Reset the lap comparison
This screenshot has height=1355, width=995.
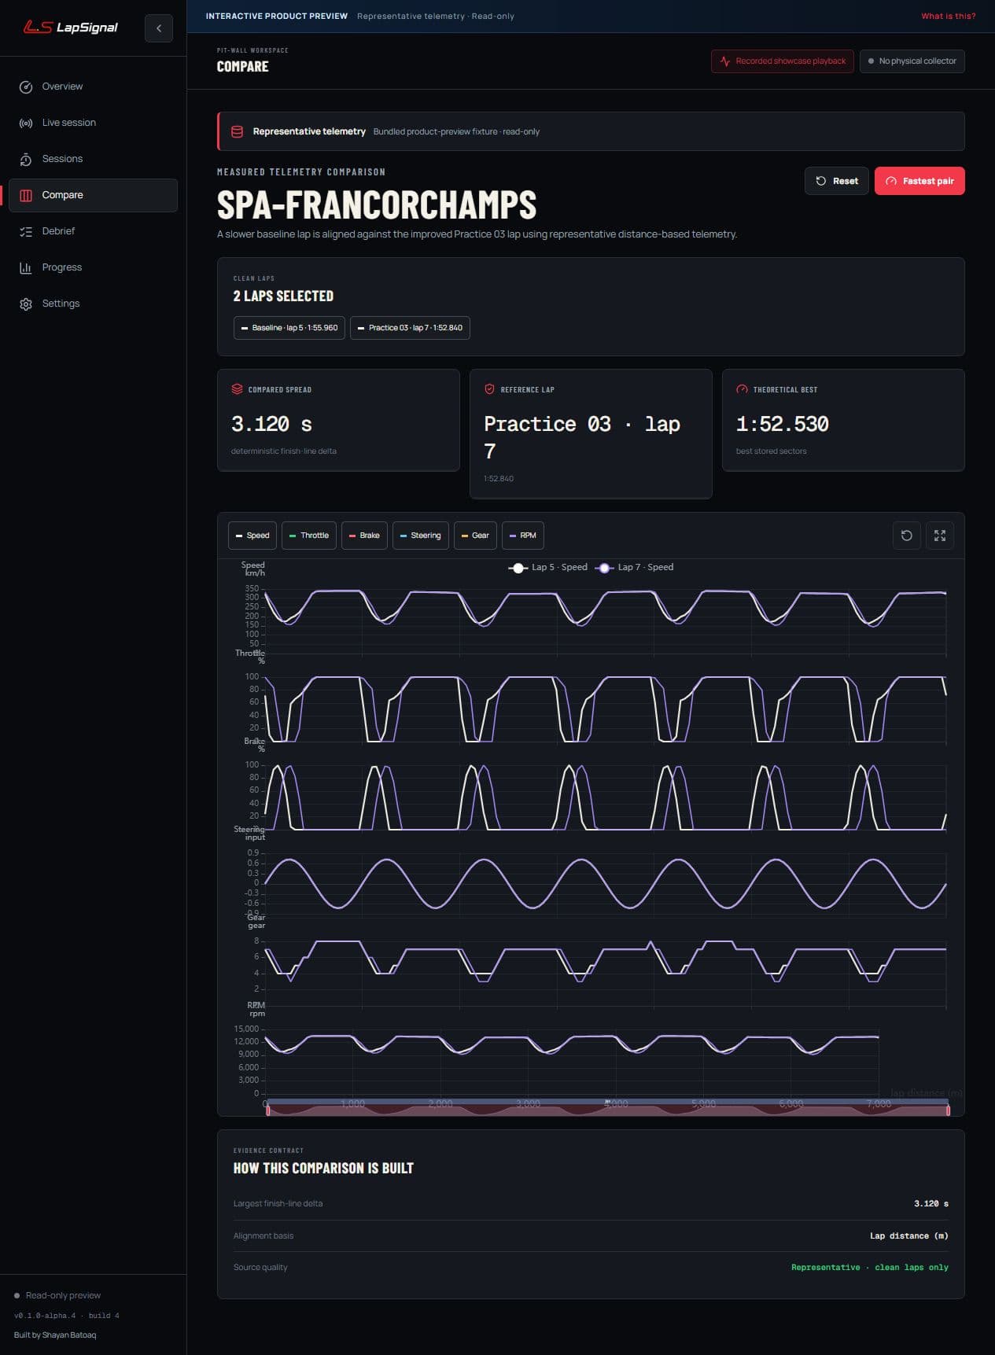pyautogui.click(x=837, y=181)
